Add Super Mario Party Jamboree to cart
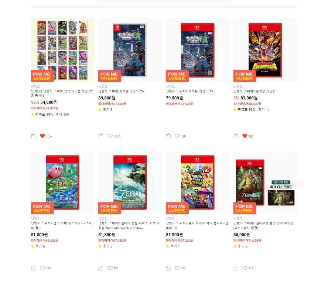 [x=168, y=268]
